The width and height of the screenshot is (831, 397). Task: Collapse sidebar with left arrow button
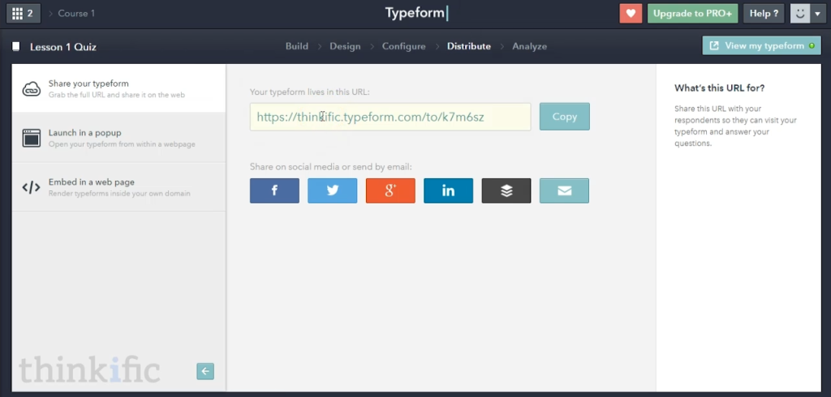(205, 371)
